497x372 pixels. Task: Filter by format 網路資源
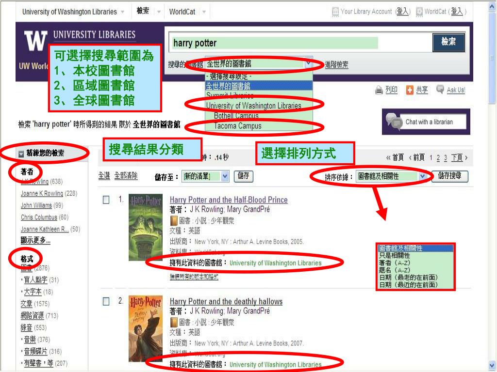tap(33, 315)
